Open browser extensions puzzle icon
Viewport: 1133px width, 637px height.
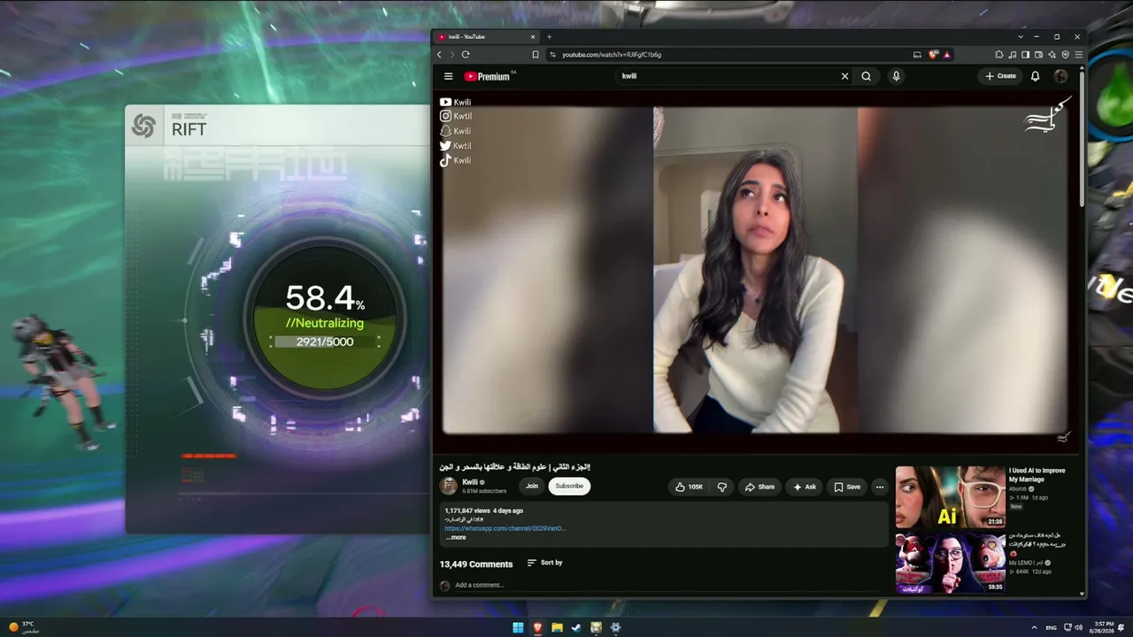pos(999,55)
